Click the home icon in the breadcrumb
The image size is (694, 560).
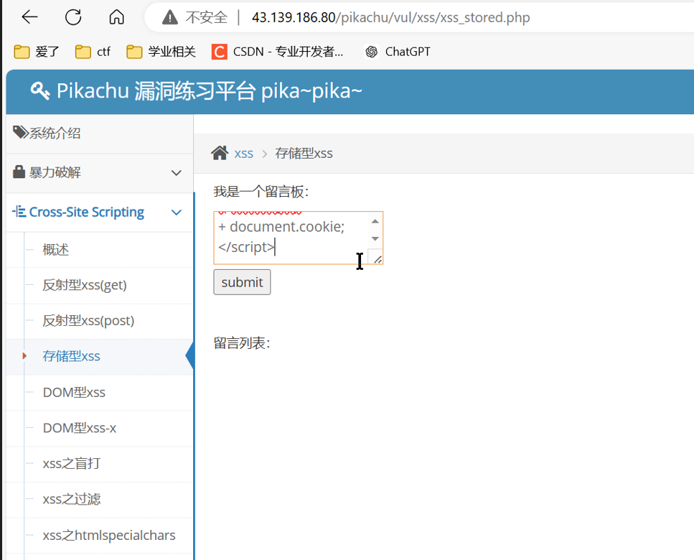pyautogui.click(x=220, y=153)
